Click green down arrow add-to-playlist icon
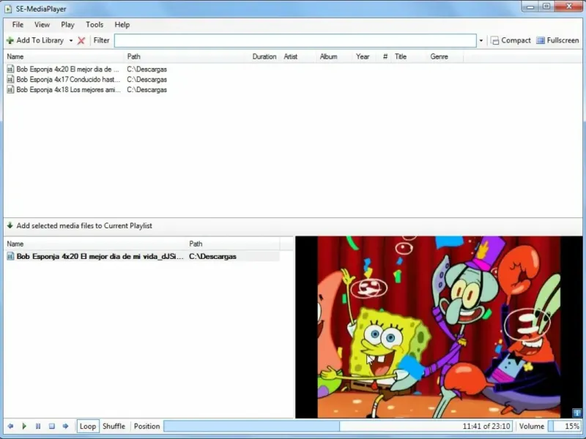 [x=10, y=225]
